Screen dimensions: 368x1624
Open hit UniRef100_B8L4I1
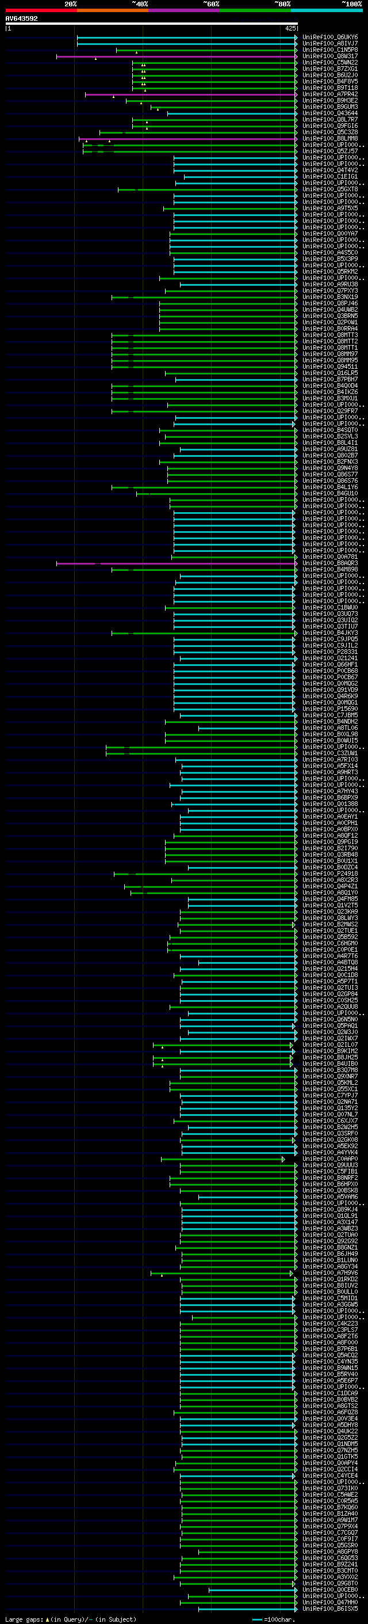pyautogui.click(x=330, y=442)
